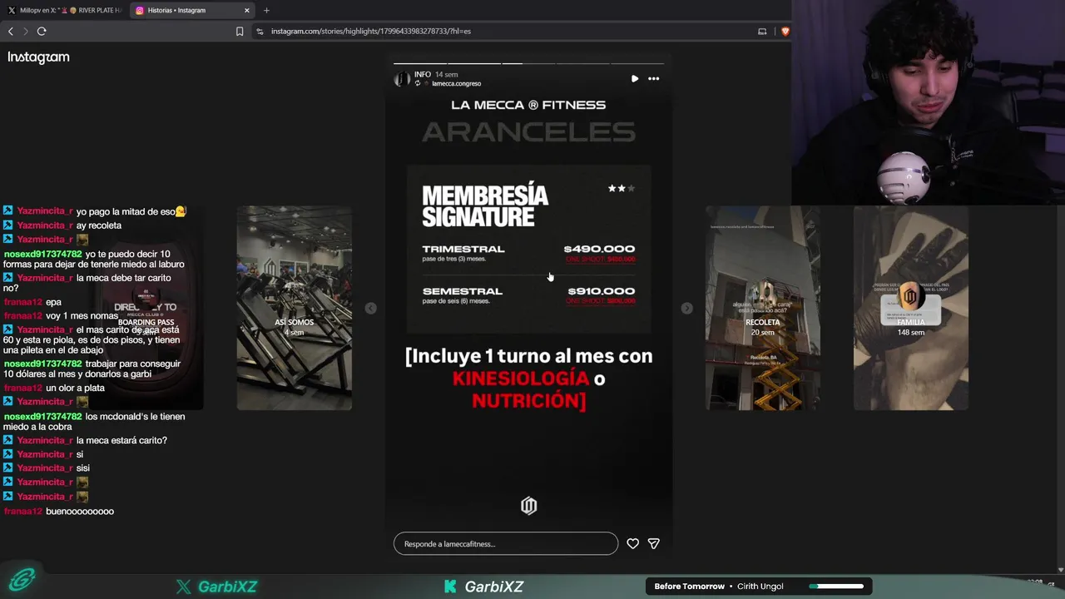The image size is (1065, 599).
Task: Click chat message 'buenoooooooooo'
Action: pyautogui.click(x=80, y=512)
